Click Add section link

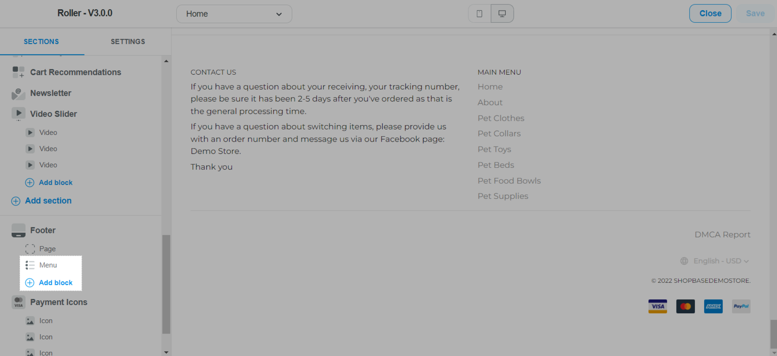48,201
